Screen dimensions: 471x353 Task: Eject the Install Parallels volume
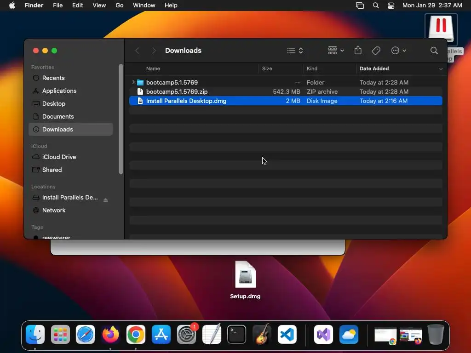pos(106,200)
